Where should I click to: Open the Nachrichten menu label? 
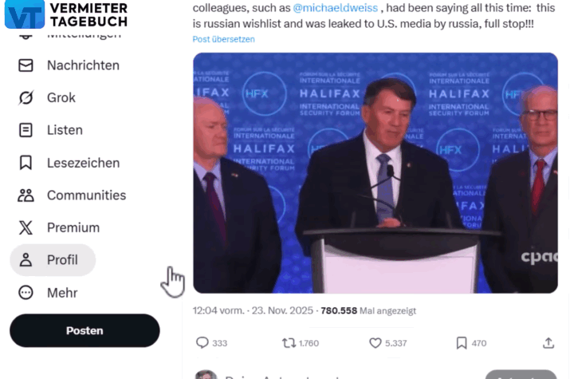point(83,65)
